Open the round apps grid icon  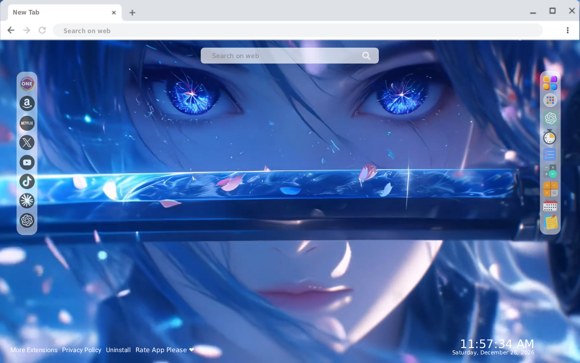tap(550, 100)
